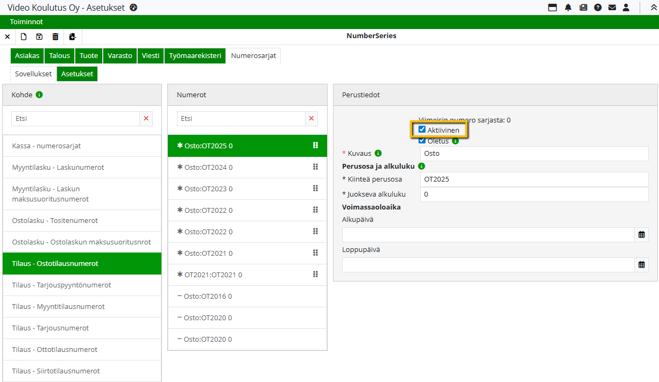
Task: Open the help question mark icon
Action: point(598,8)
